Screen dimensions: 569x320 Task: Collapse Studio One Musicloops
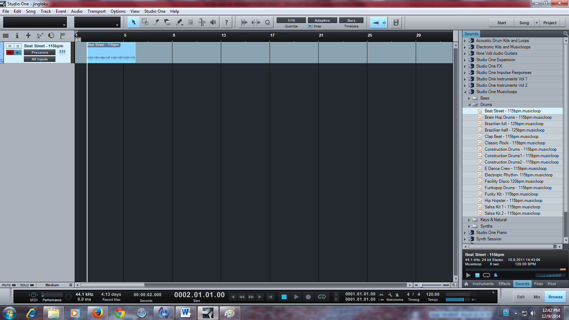465,92
